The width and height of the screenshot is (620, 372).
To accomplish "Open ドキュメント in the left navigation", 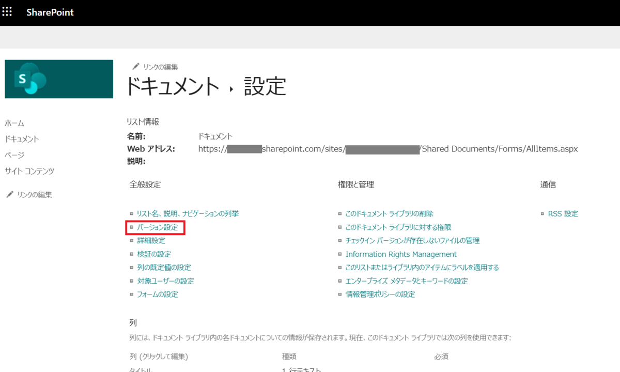I will [x=22, y=139].
